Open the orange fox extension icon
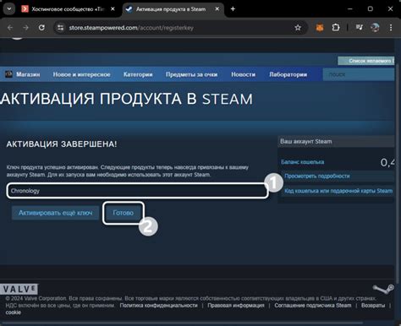401x326 pixels. [x=320, y=28]
